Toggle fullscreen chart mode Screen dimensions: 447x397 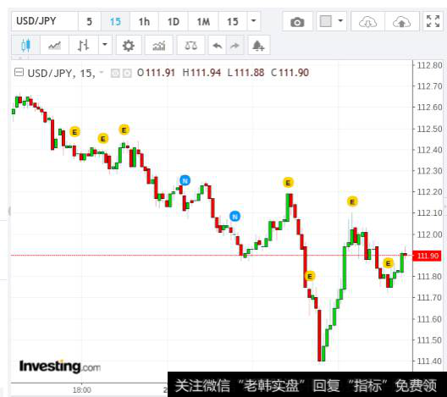(433, 21)
